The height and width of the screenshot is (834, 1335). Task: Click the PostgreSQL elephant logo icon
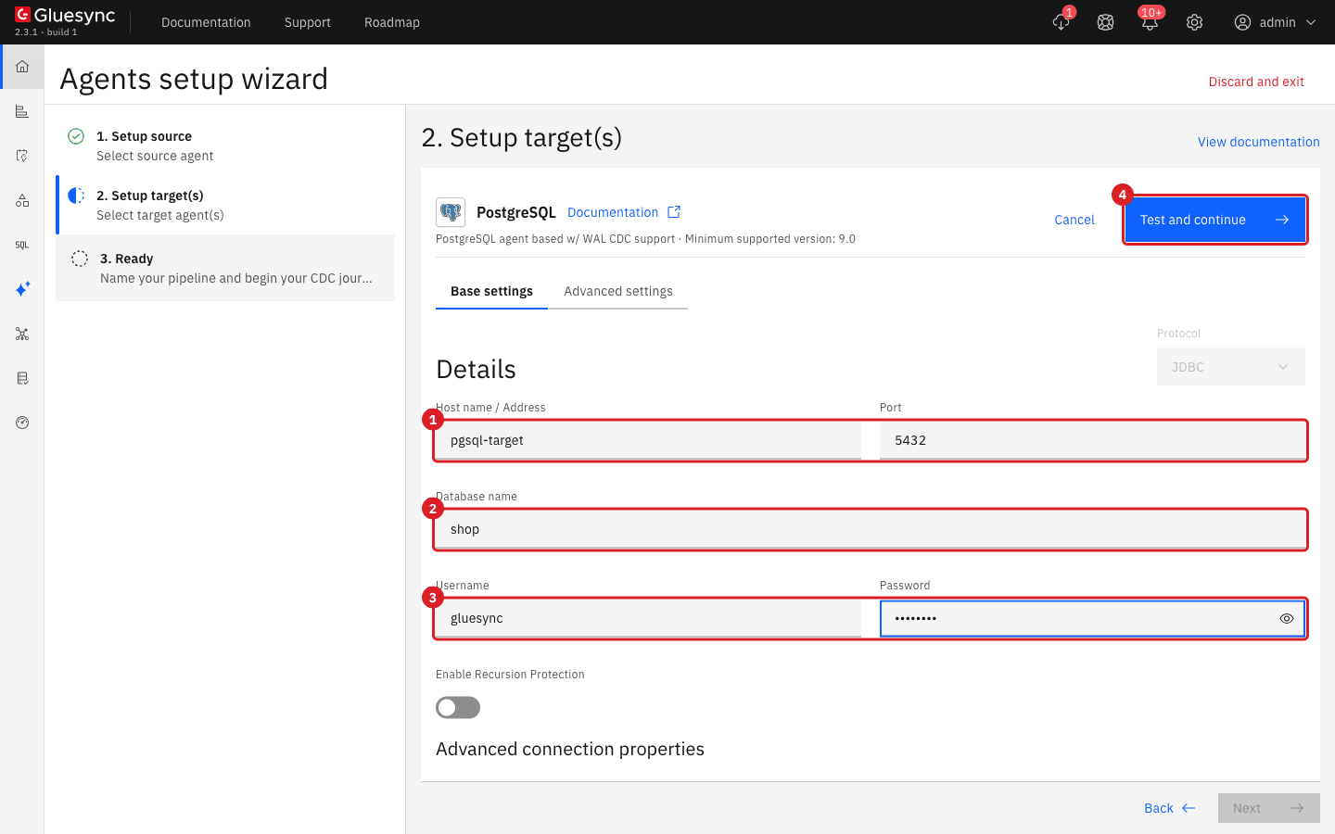coord(451,212)
